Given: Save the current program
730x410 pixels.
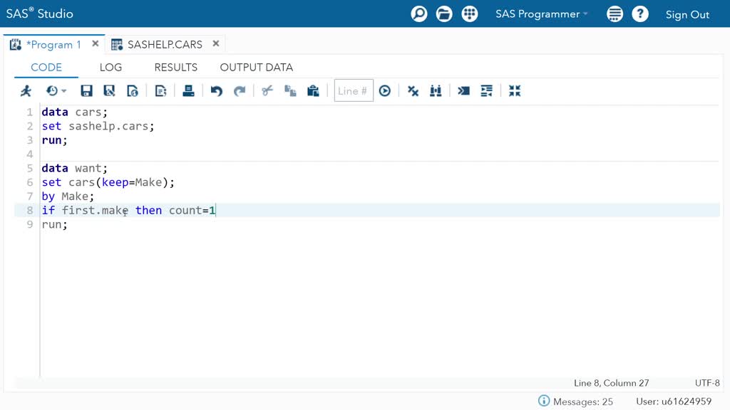Looking at the screenshot, I should [x=86, y=90].
